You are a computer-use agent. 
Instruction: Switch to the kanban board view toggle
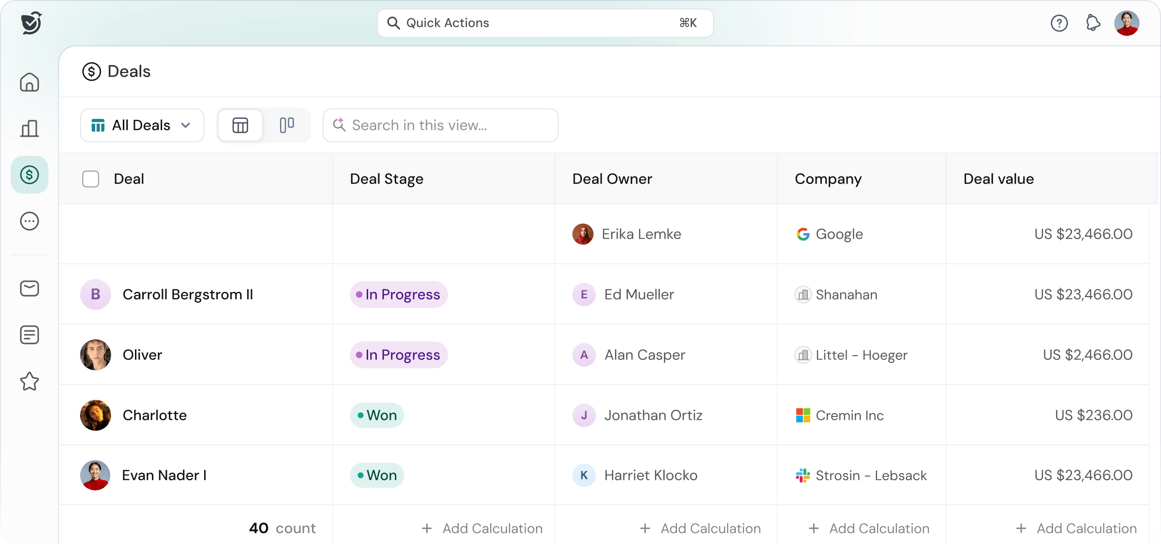(287, 125)
